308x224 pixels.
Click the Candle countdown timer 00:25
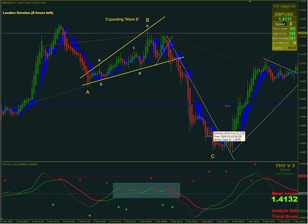click(292, 48)
